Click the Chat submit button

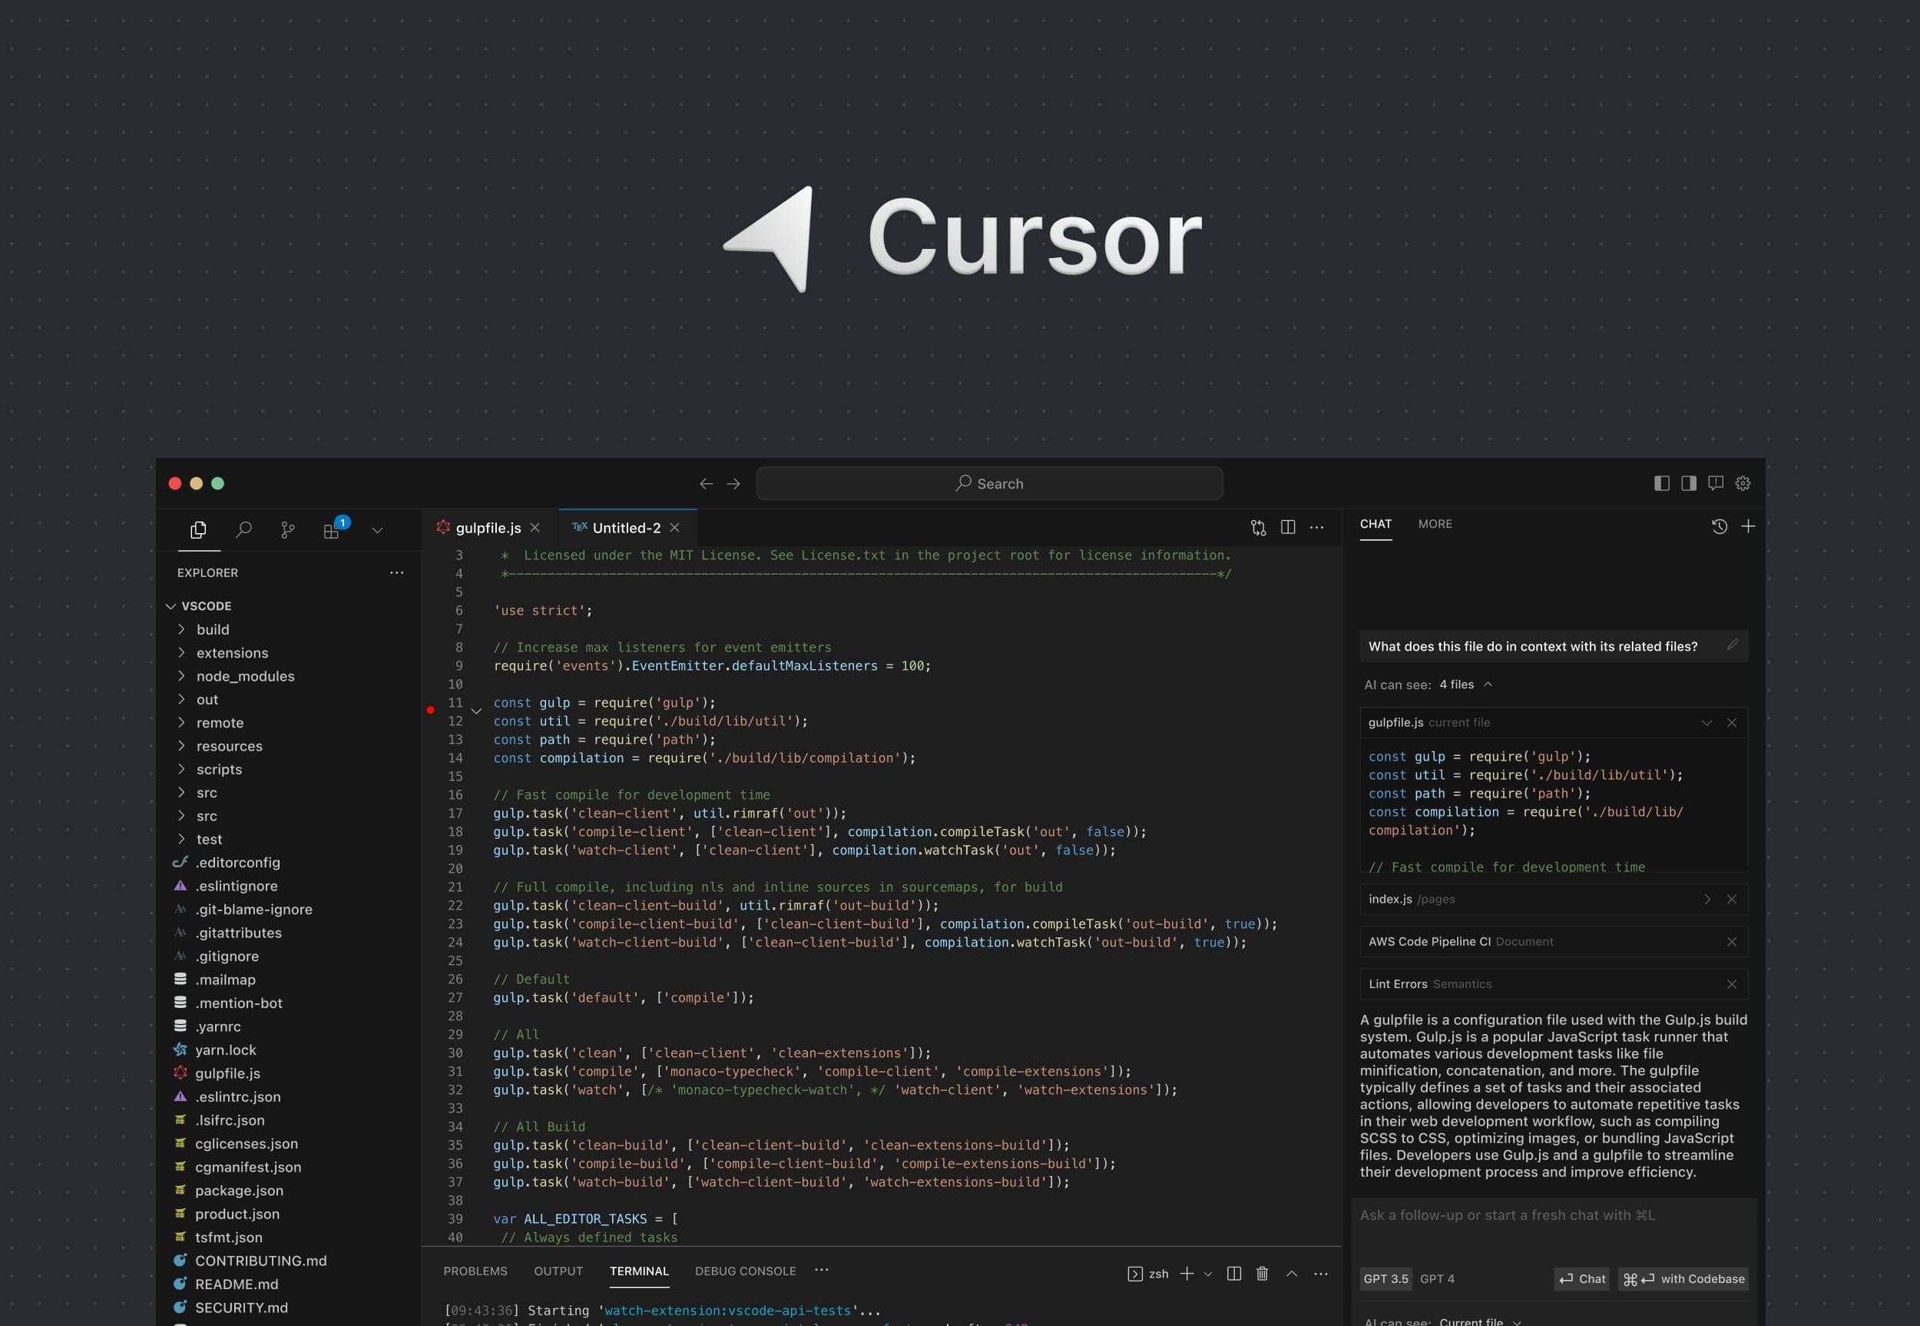click(1581, 1278)
